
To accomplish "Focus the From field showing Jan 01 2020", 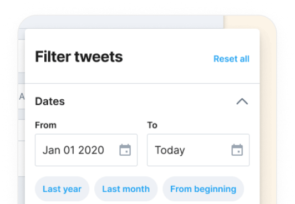I will click(86, 150).
